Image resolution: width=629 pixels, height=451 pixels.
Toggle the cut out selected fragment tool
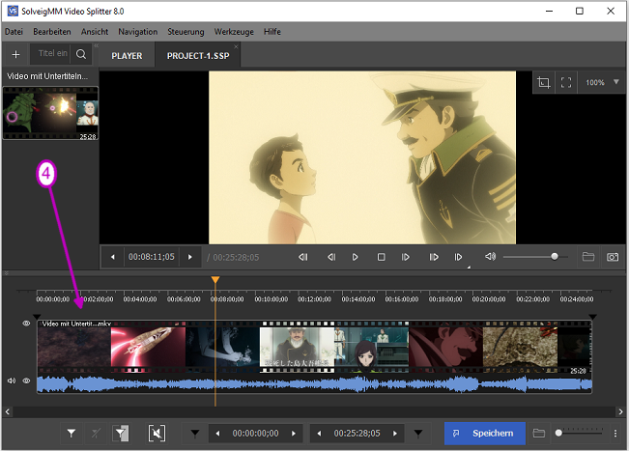(x=157, y=434)
